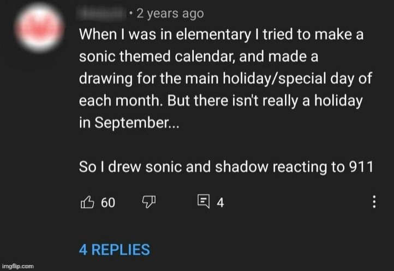Click the line starting "drawing for the main"

pyautogui.click(x=225, y=79)
